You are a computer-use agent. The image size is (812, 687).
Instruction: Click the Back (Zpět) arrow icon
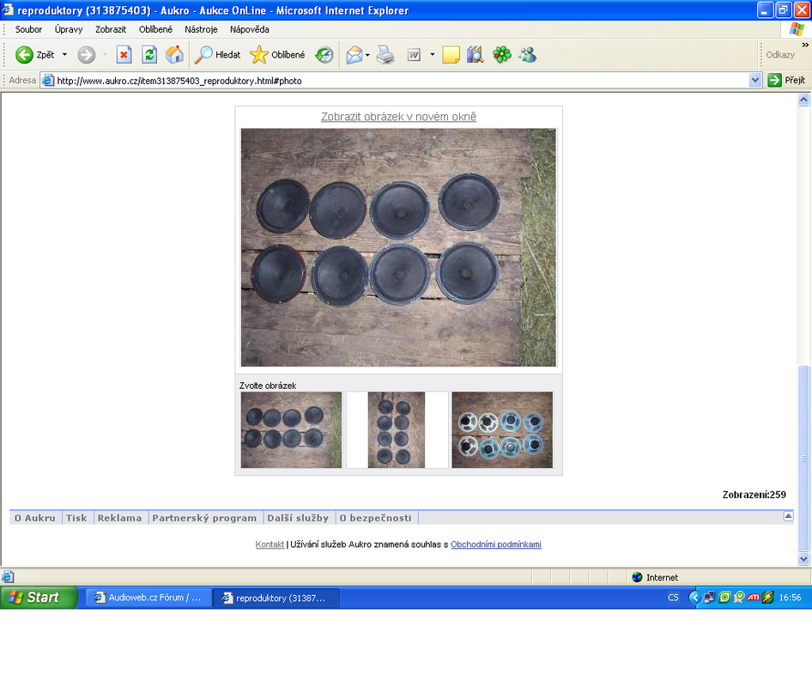[24, 54]
